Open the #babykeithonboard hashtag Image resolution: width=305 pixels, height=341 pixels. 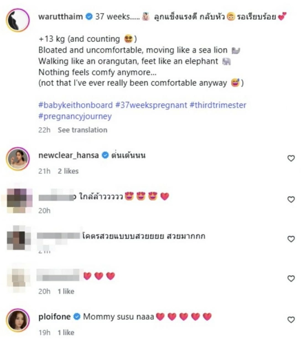(x=75, y=105)
